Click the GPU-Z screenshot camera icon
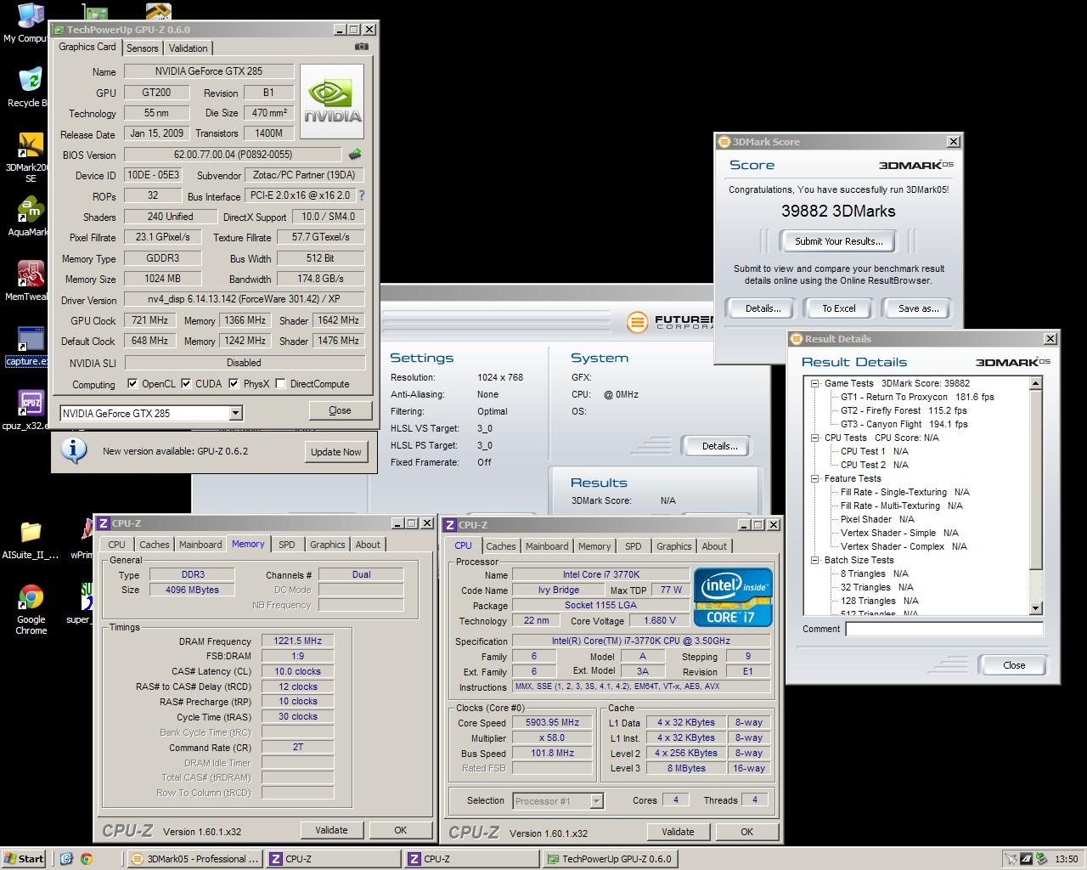 (x=362, y=48)
